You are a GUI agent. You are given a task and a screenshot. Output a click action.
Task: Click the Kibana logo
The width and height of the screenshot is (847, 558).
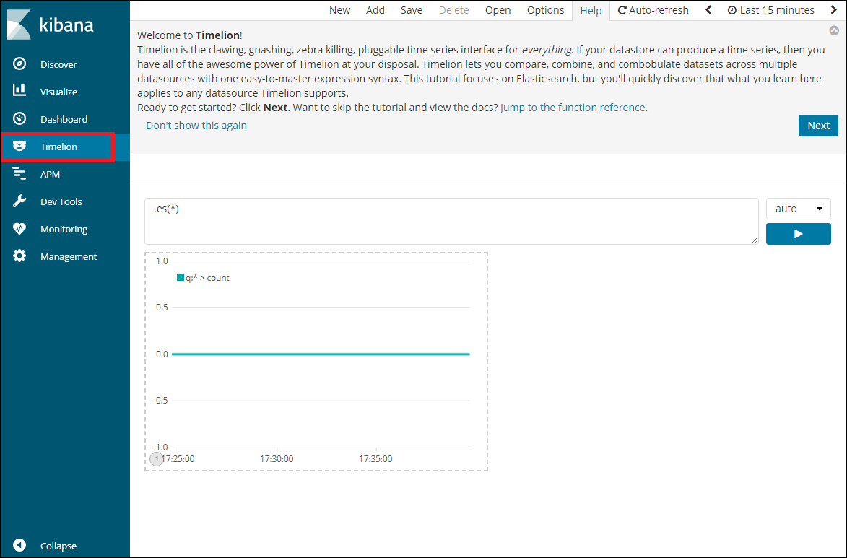click(51, 25)
